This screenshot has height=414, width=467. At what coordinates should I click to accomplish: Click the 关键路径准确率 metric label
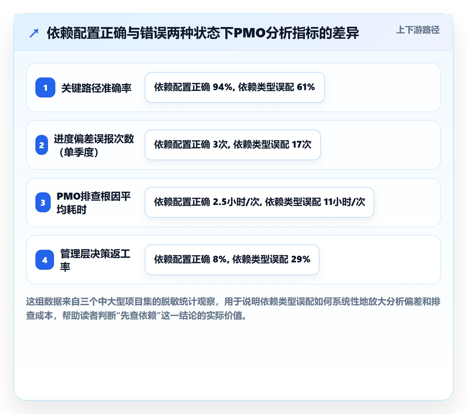click(96, 88)
